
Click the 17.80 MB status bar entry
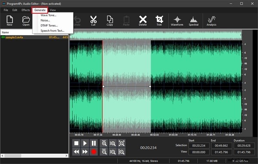pos(212,161)
